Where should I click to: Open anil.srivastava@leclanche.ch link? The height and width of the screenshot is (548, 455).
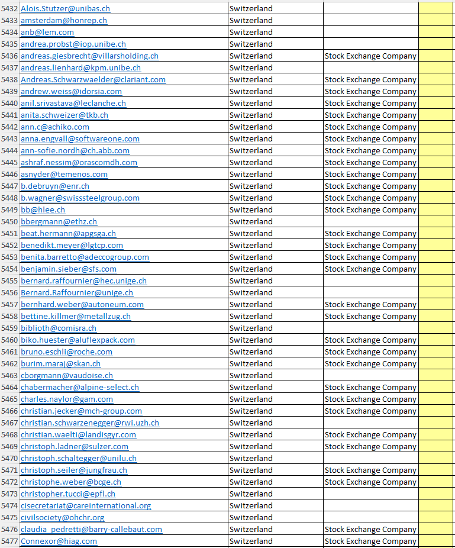click(x=73, y=104)
